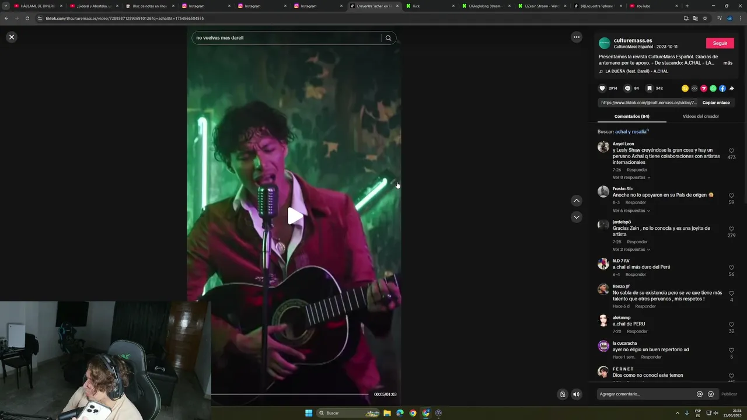The width and height of the screenshot is (747, 420).
Task: Open Microsoft Edge from taskbar
Action: tap(400, 413)
